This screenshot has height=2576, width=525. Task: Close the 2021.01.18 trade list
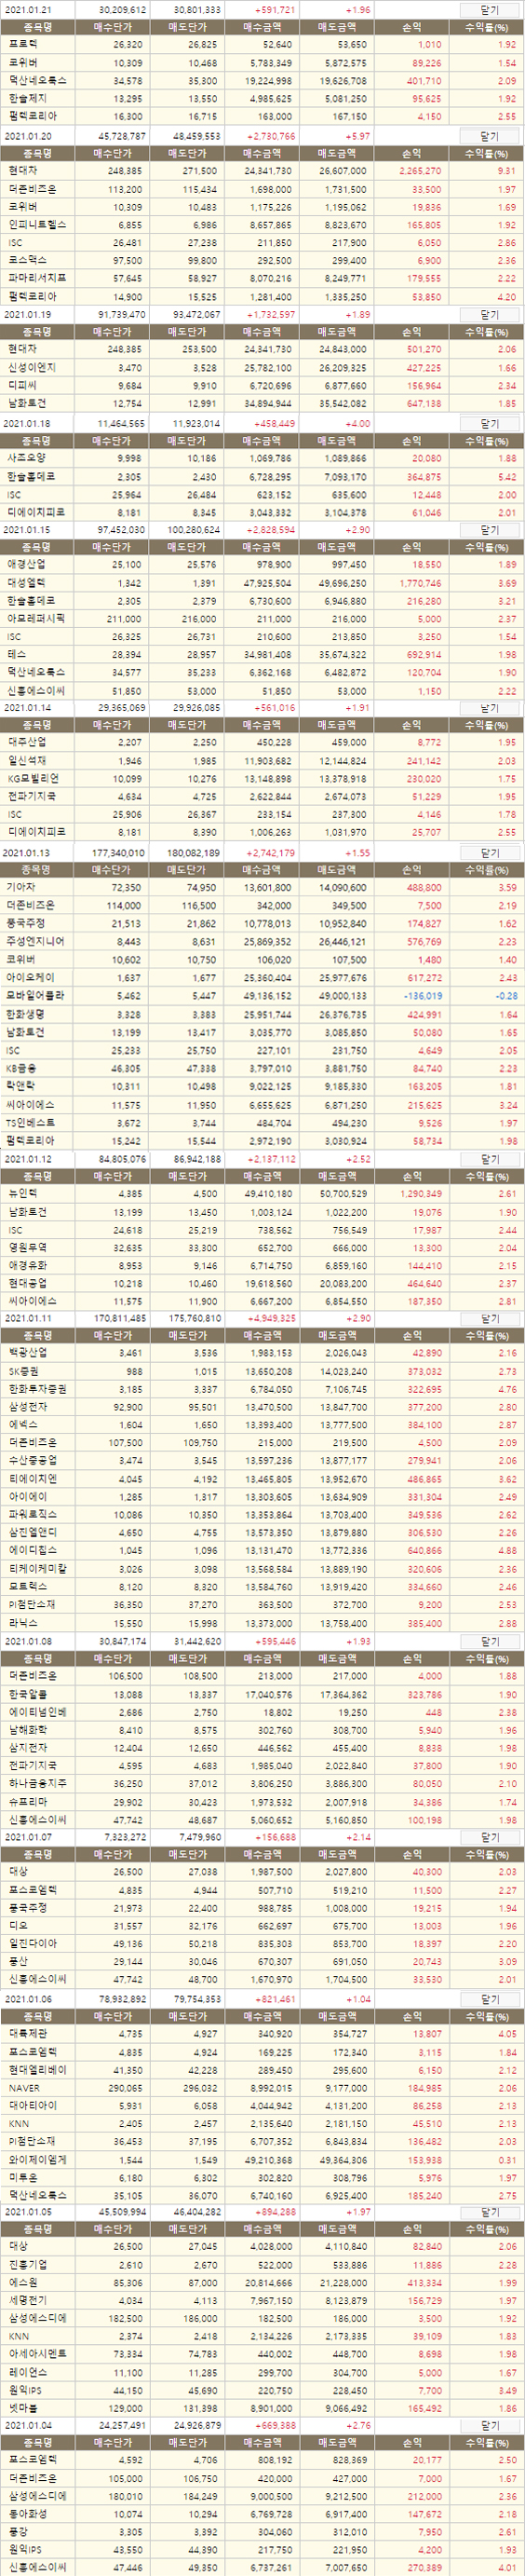point(489,423)
